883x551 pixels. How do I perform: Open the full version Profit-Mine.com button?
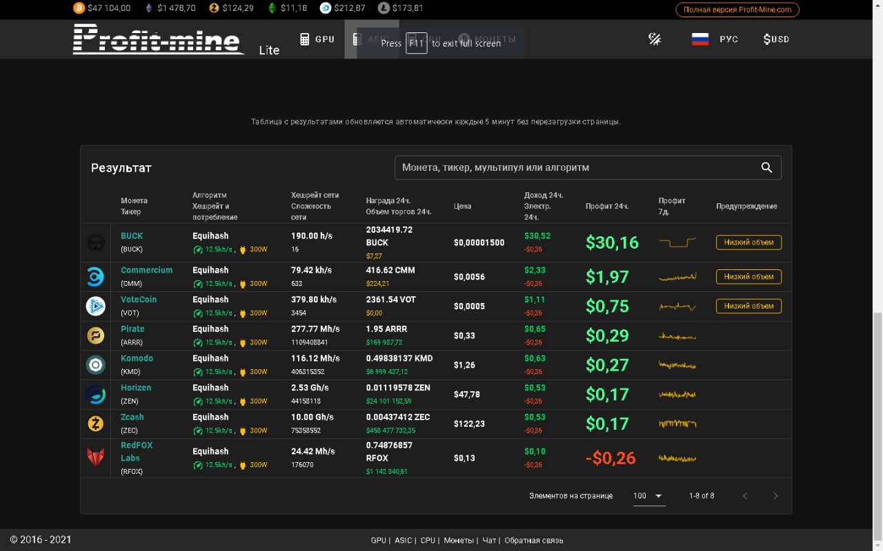[x=737, y=10]
